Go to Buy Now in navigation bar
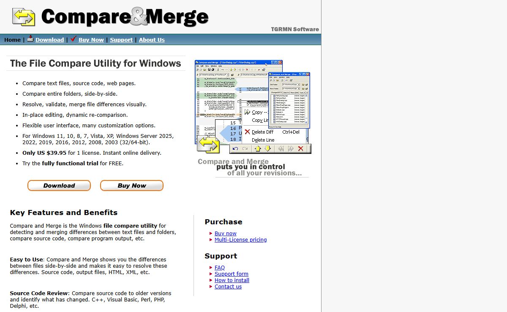507x312 pixels. coord(91,40)
